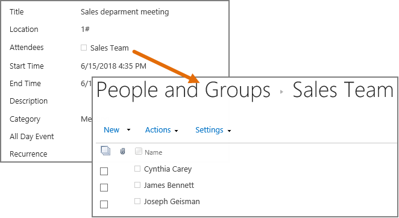The image size is (399, 218).
Task: Click the paperclip attachment column icon
Action: click(x=122, y=152)
